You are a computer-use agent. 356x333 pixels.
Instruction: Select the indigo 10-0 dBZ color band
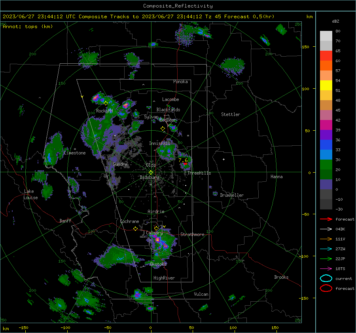click(326, 184)
